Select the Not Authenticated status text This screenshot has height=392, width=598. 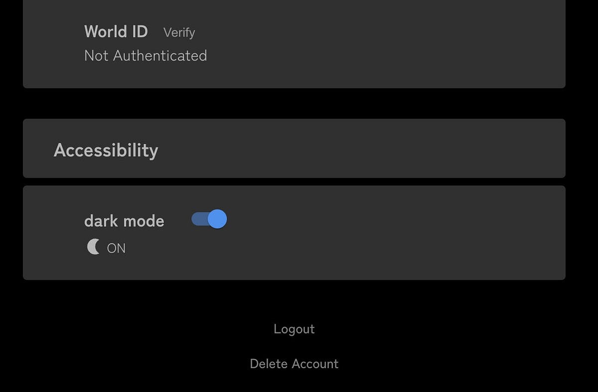pyautogui.click(x=146, y=56)
